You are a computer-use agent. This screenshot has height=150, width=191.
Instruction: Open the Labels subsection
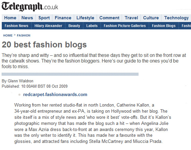coord(92,26)
